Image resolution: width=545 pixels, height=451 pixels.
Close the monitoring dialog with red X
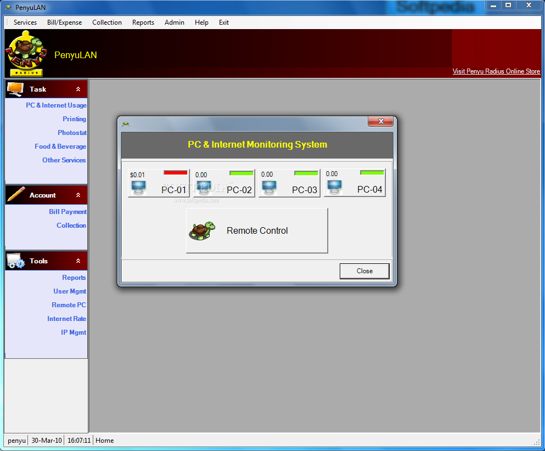tap(380, 121)
